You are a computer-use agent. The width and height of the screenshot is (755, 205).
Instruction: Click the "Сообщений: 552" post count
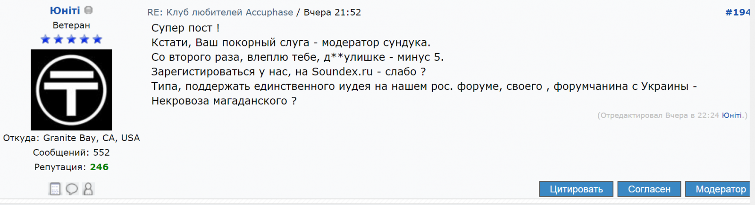coord(71,152)
